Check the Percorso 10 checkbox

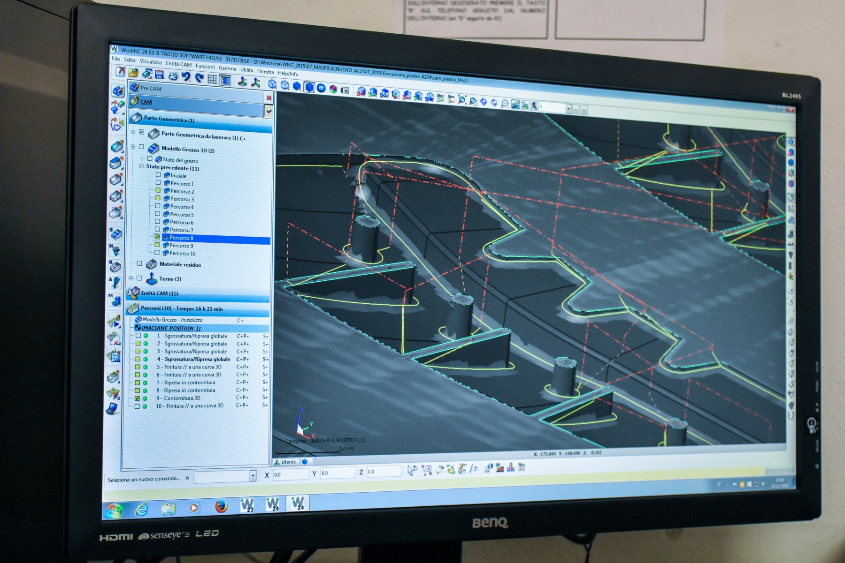pyautogui.click(x=157, y=253)
